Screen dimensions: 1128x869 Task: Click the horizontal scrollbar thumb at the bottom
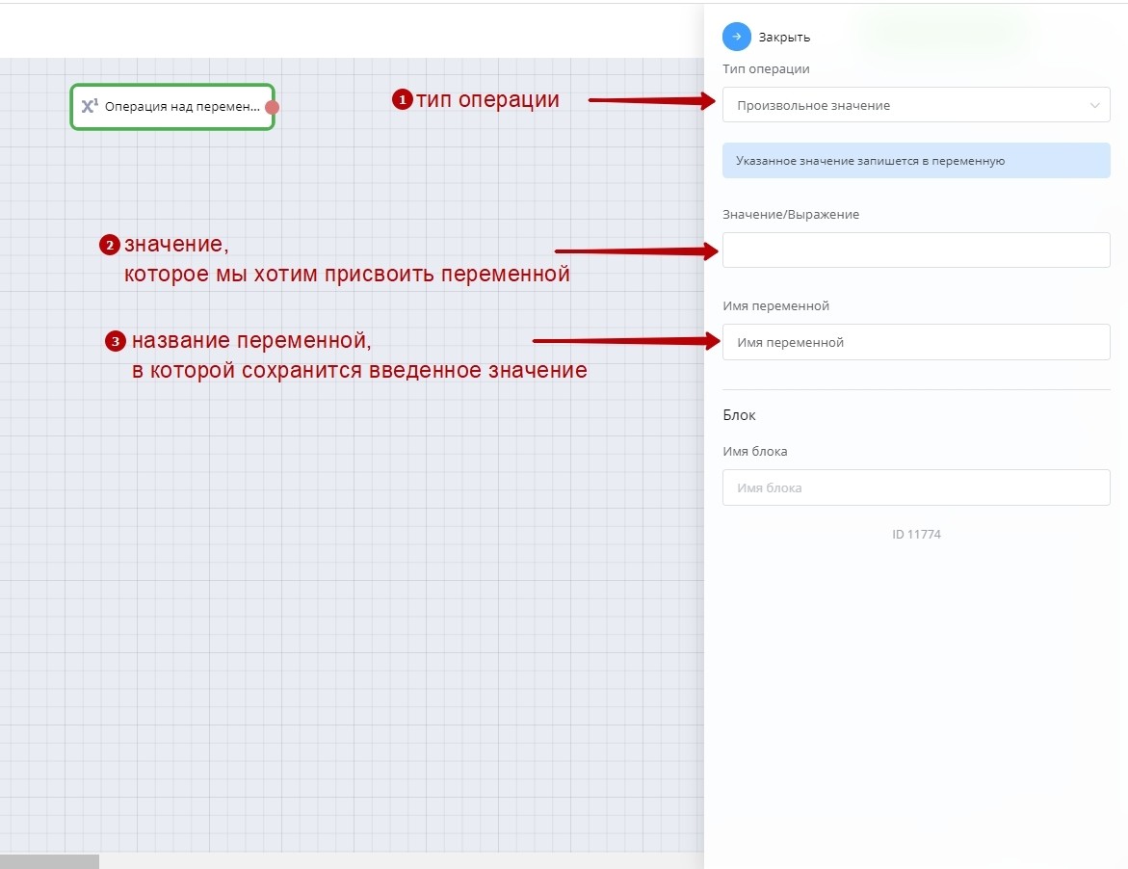tap(49, 861)
